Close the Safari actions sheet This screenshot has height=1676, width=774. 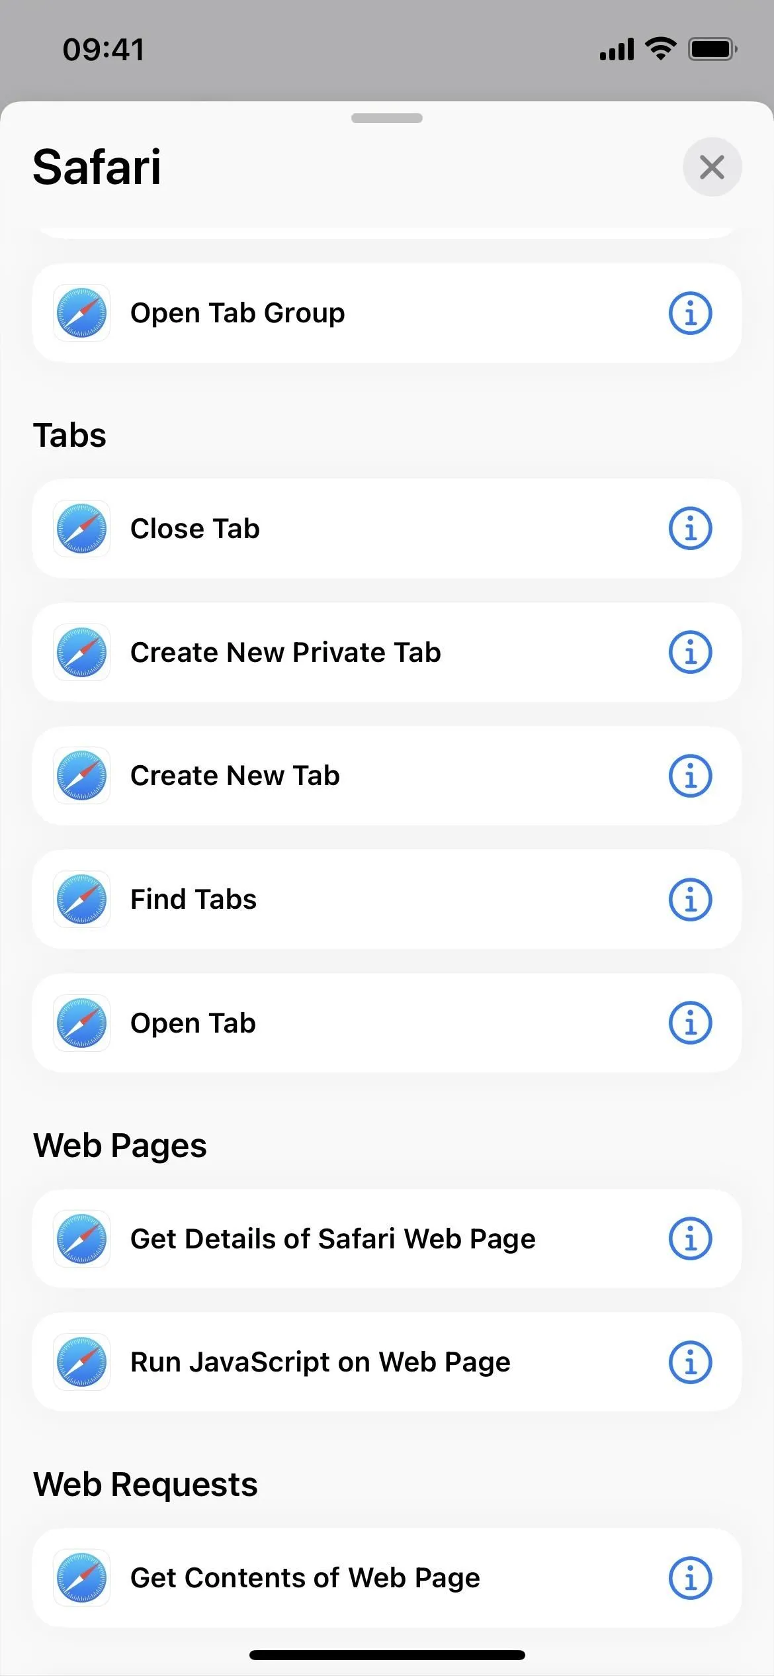point(712,167)
